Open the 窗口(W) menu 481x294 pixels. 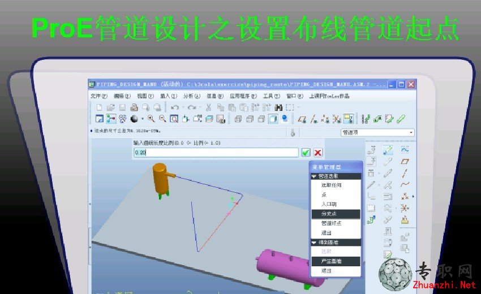(294, 96)
